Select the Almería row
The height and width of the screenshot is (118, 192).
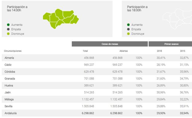pos(97,58)
